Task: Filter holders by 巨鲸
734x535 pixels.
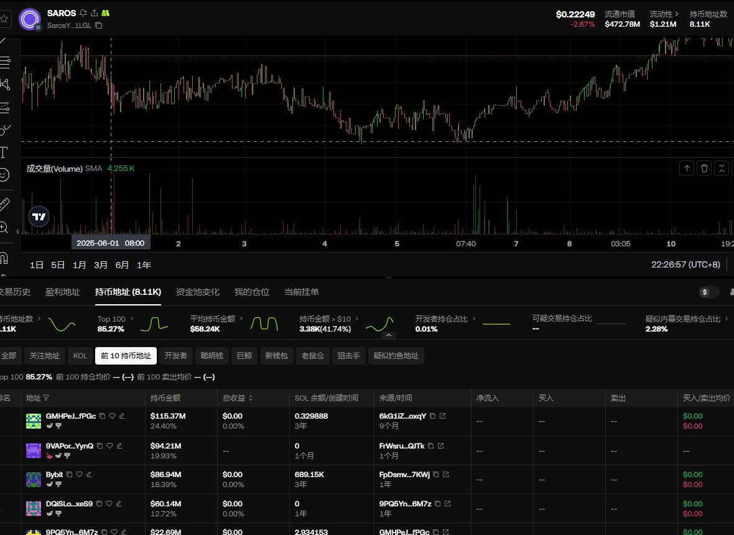Action: [244, 356]
